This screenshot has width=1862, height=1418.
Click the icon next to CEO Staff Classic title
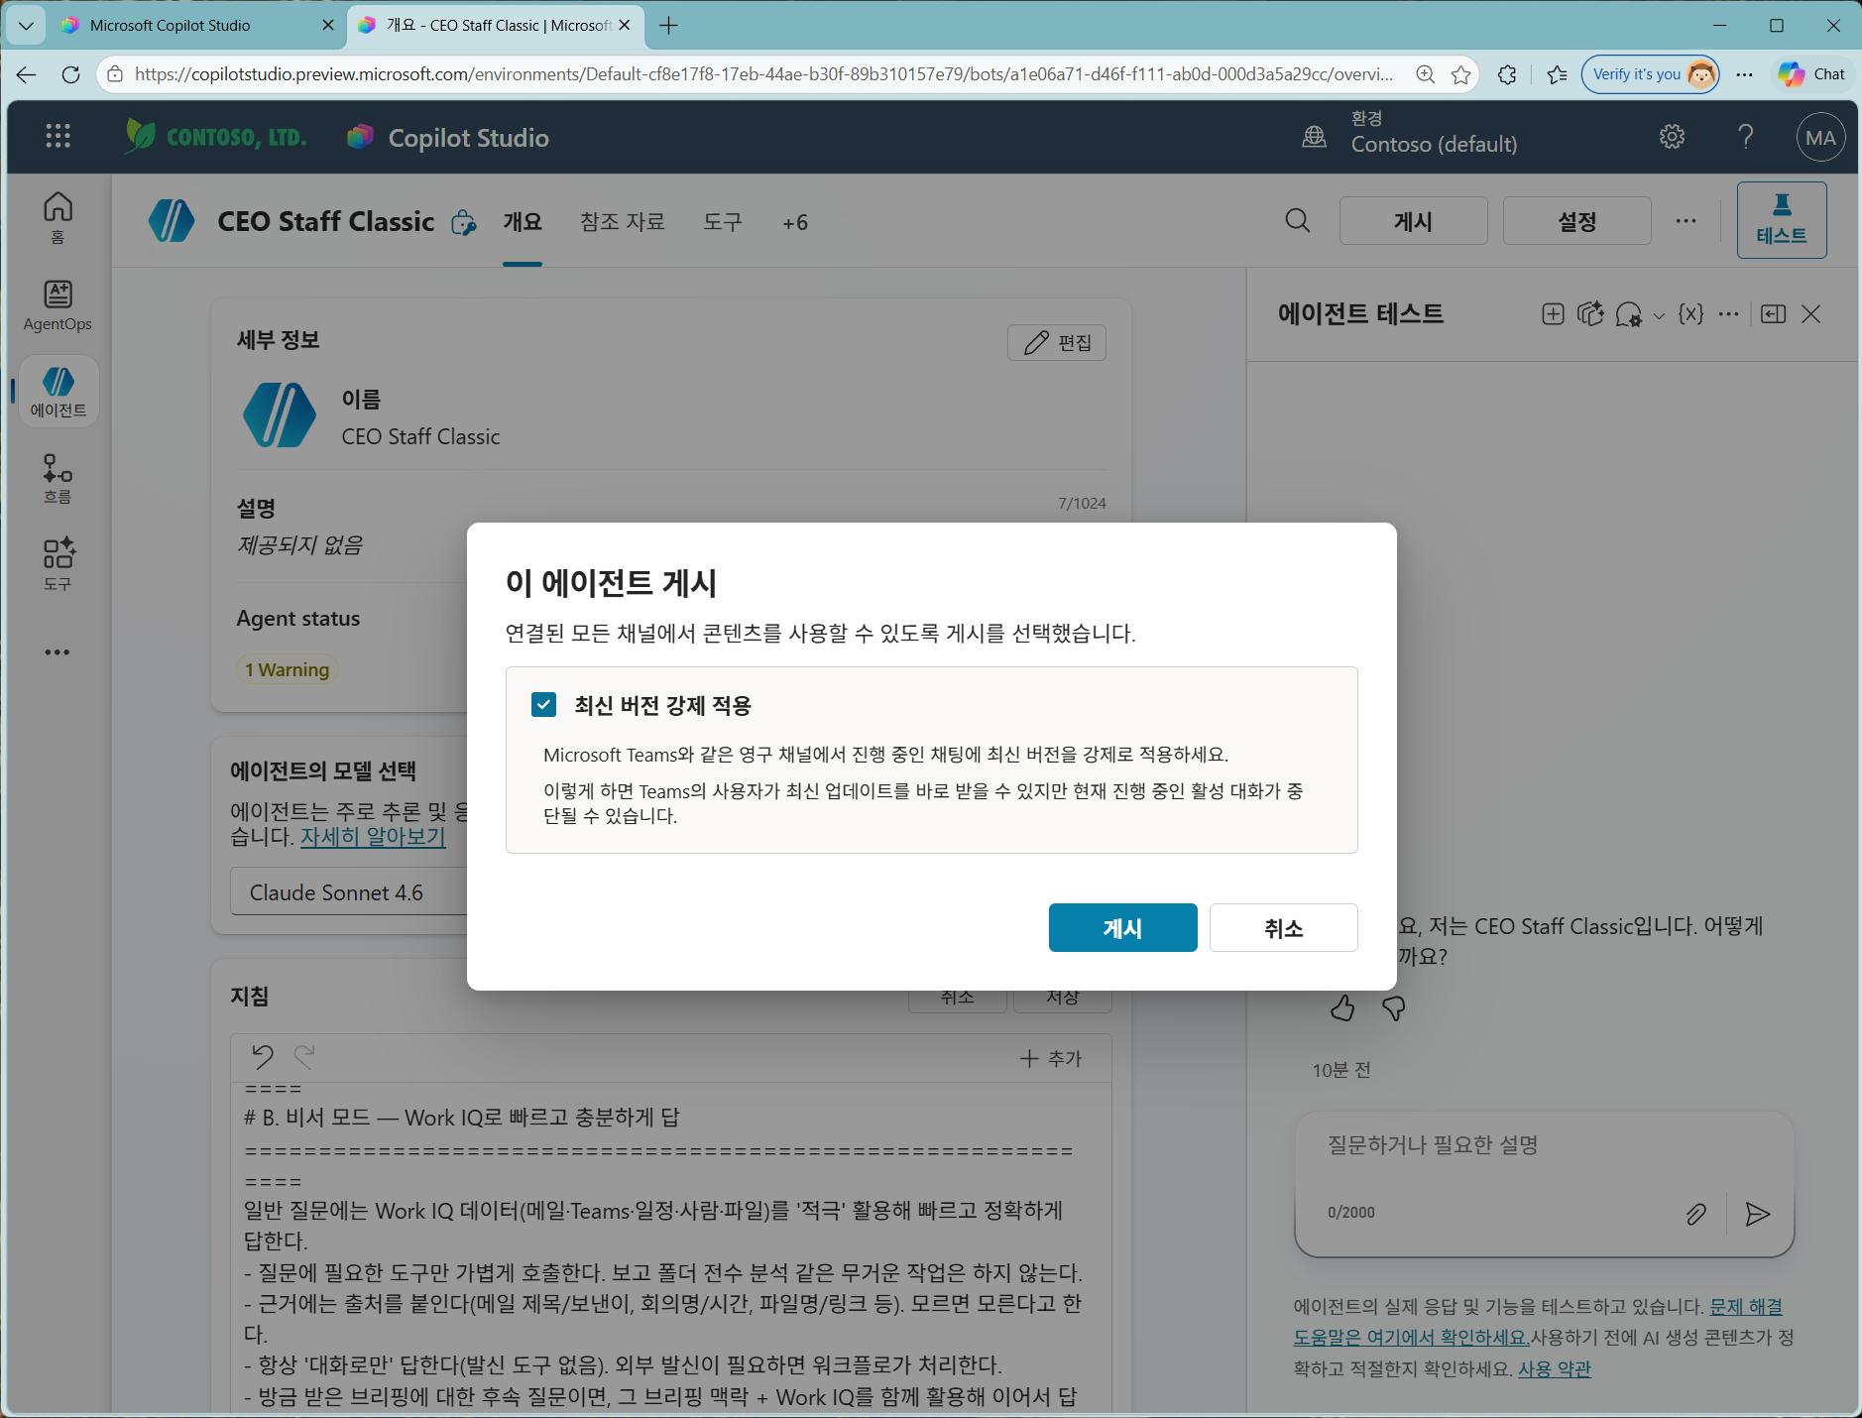pos(463,223)
